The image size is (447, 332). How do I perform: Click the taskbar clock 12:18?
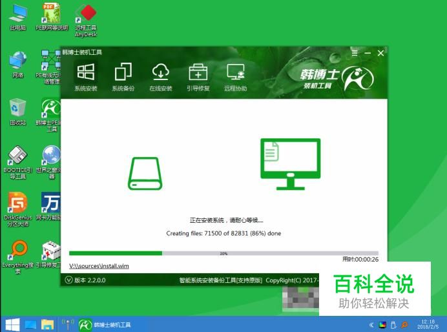pyautogui.click(x=428, y=324)
